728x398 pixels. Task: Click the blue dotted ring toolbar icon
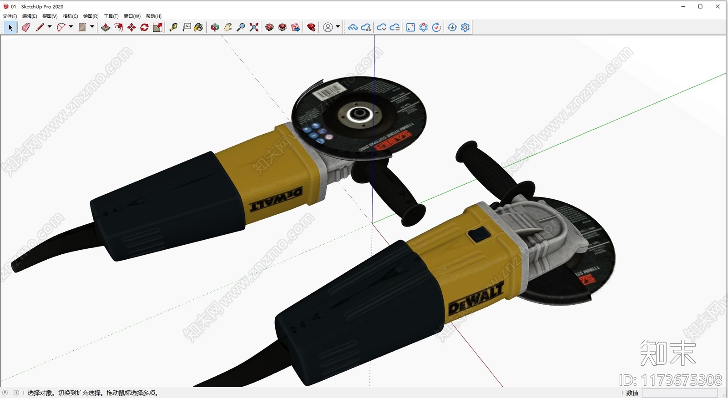[424, 28]
